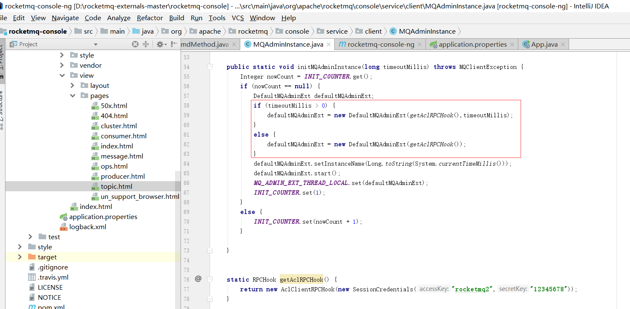This screenshot has width=630, height=309.
Task: Select .travis.yml in the project tree
Action: click(x=48, y=277)
